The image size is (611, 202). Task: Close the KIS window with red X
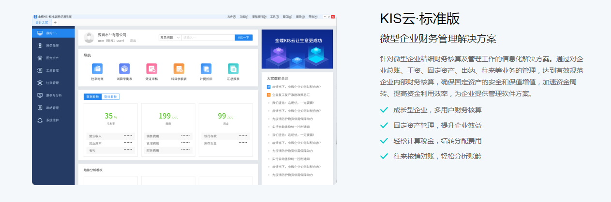(x=334, y=16)
